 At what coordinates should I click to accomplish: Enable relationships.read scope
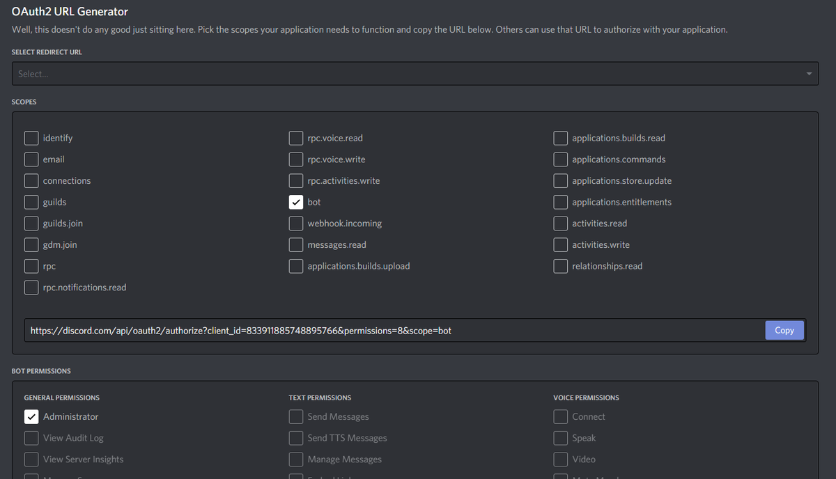click(561, 266)
